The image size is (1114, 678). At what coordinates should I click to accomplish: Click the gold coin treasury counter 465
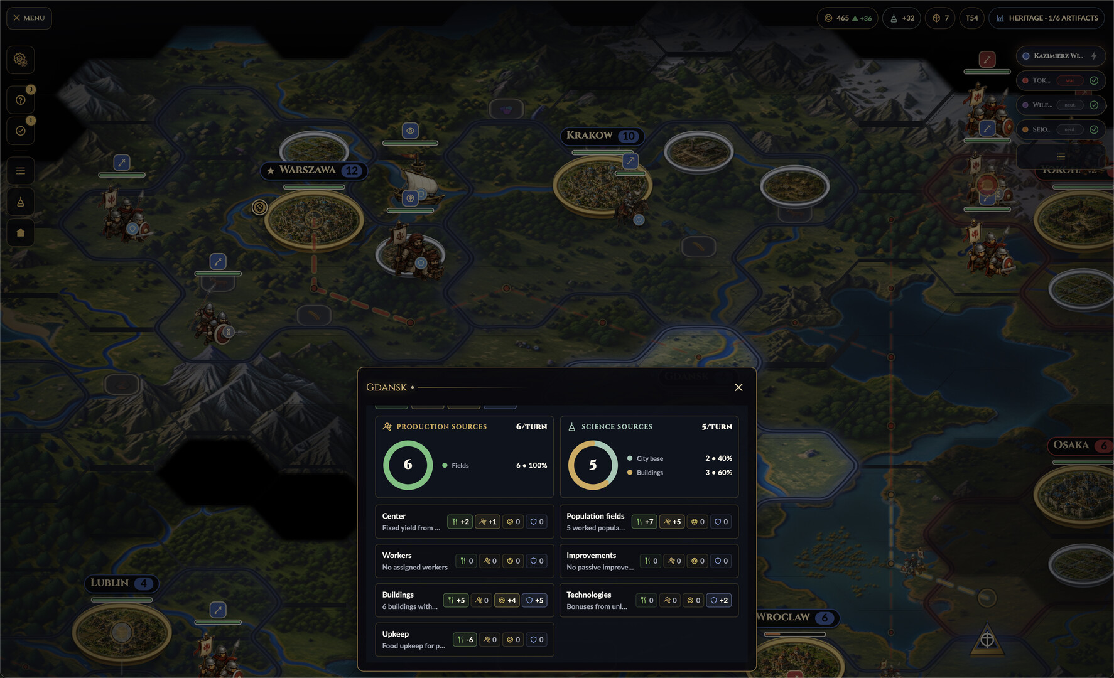click(848, 18)
